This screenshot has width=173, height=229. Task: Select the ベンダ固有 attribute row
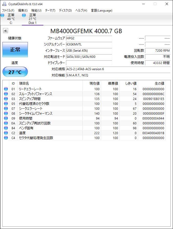84,128
